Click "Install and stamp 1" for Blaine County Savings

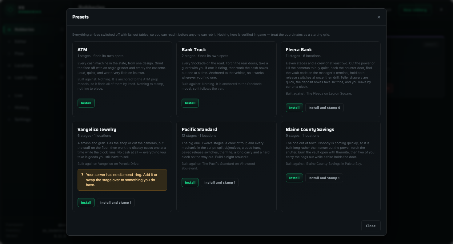point(324,178)
